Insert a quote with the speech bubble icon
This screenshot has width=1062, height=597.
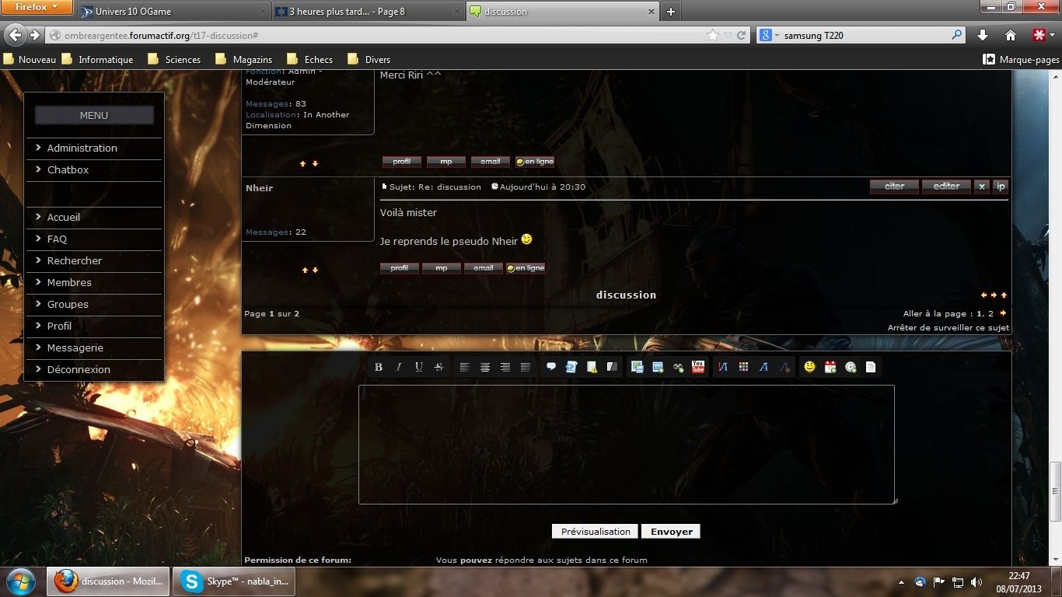pyautogui.click(x=551, y=367)
